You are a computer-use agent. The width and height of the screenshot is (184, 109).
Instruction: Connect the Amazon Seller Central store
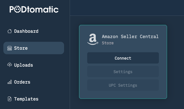123,58
